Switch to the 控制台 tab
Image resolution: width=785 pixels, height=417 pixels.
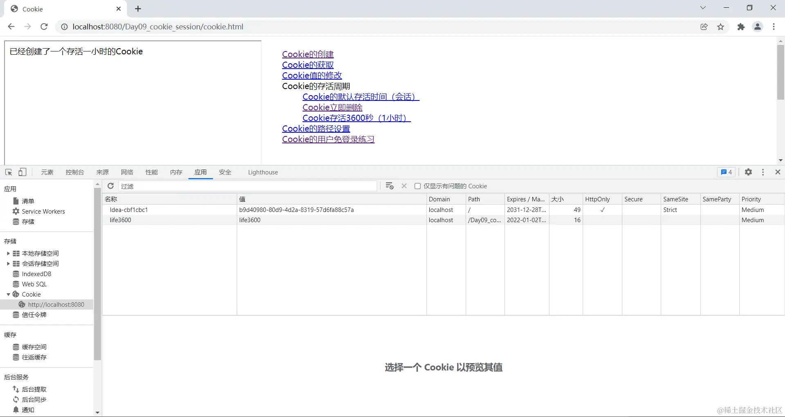75,172
